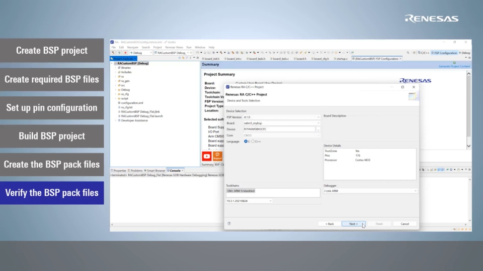Click the build hammer icon in toolbar
This screenshot has height=271, width=483.
click(113, 53)
